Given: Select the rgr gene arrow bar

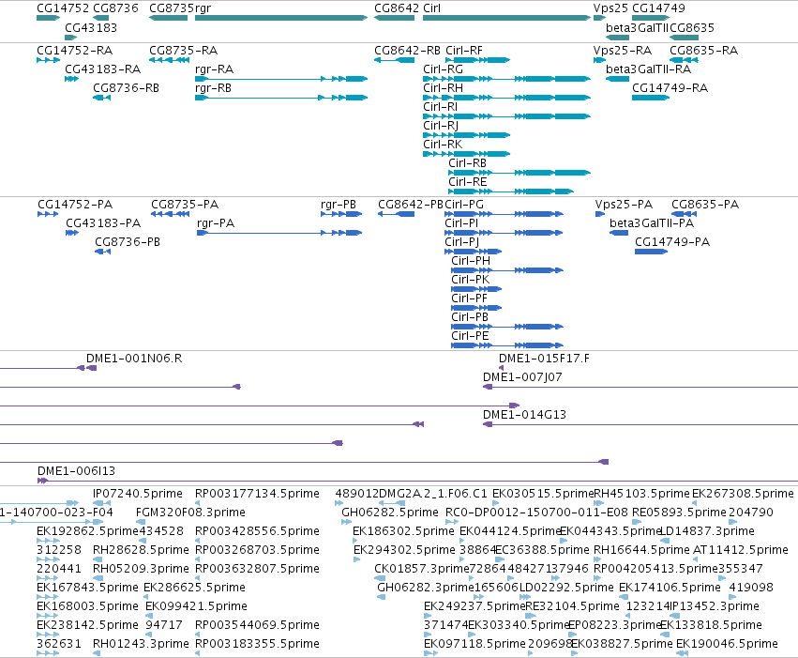Looking at the screenshot, I should coord(281,18).
